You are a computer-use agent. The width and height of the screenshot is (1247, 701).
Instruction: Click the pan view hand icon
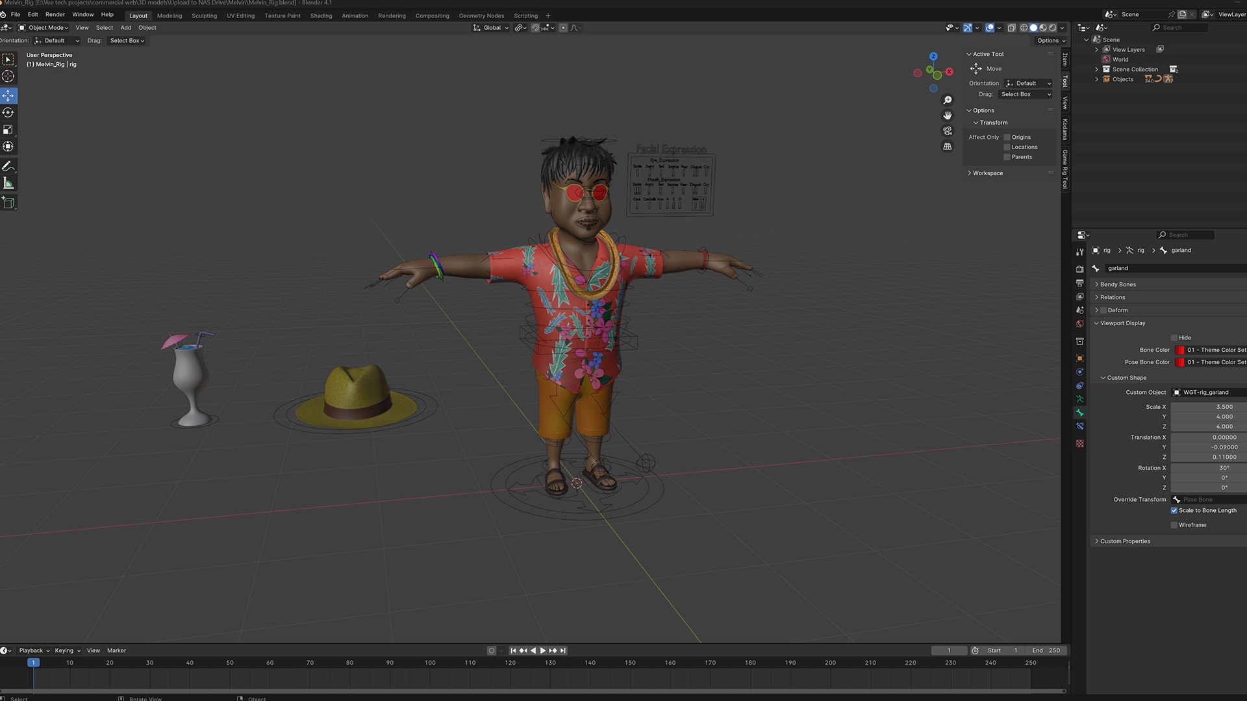click(x=948, y=116)
